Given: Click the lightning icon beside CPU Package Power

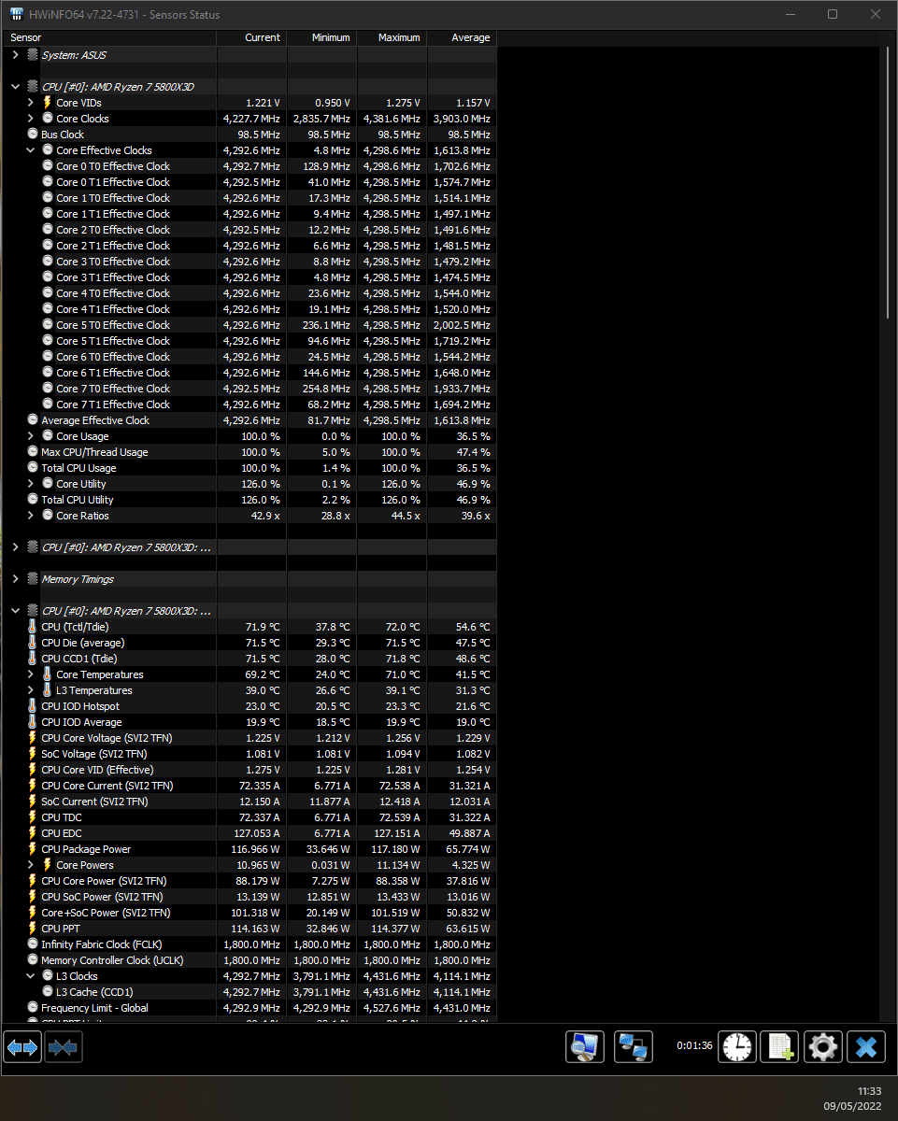Looking at the screenshot, I should tap(33, 849).
